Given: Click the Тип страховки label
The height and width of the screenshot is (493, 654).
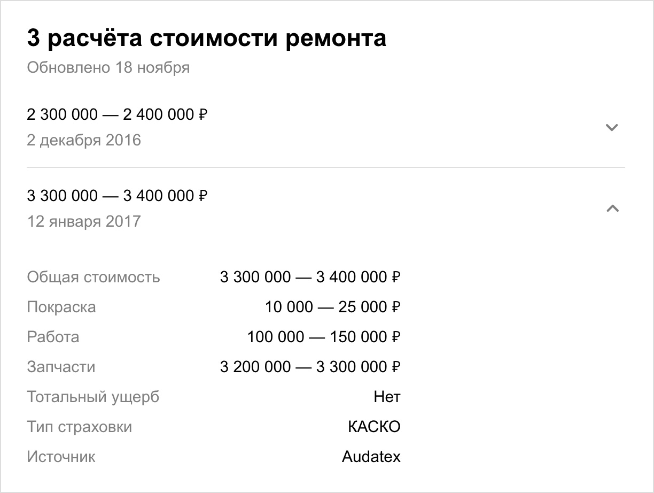Looking at the screenshot, I should click(x=79, y=427).
